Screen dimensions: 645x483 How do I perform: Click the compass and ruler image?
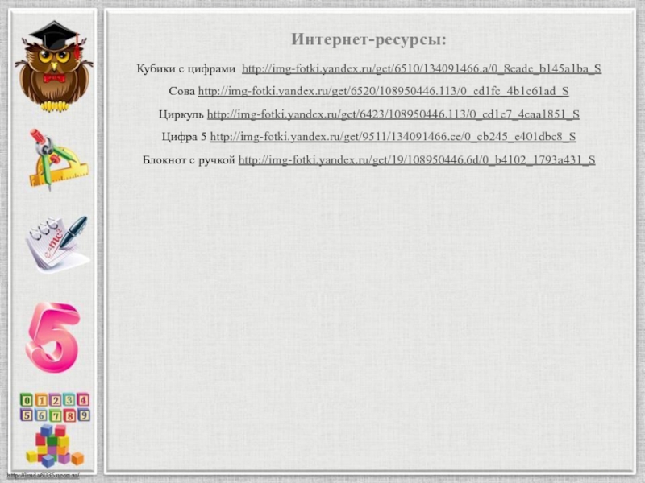point(58,159)
